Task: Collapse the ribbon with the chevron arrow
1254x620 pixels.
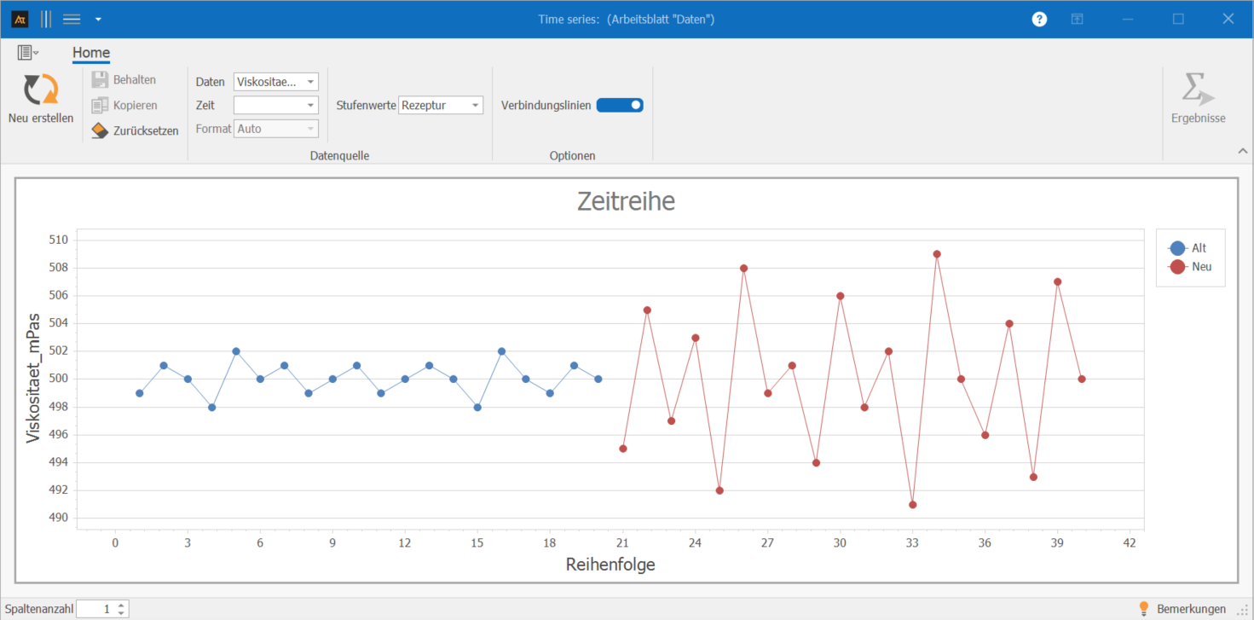Action: pos(1241,151)
